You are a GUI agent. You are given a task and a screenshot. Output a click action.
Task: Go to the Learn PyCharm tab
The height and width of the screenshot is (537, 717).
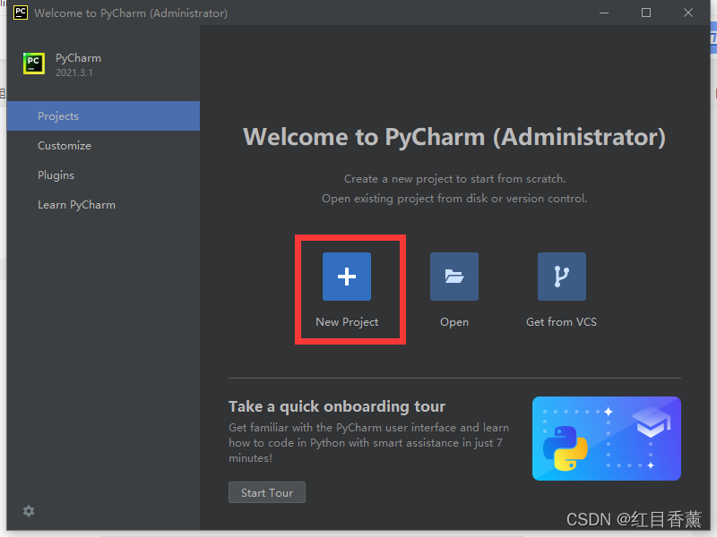click(103, 205)
